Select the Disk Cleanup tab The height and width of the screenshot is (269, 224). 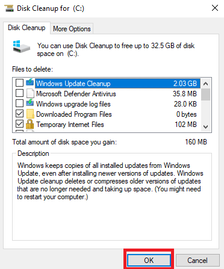[x=26, y=28]
